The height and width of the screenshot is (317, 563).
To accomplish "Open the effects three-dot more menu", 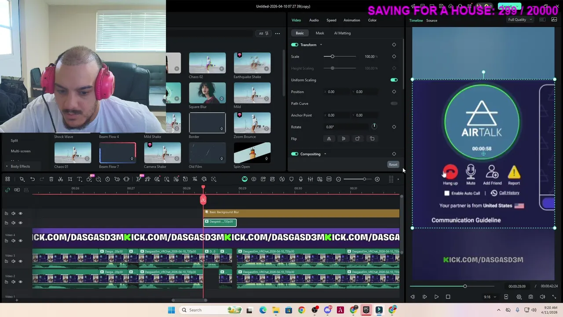I will tap(278, 33).
